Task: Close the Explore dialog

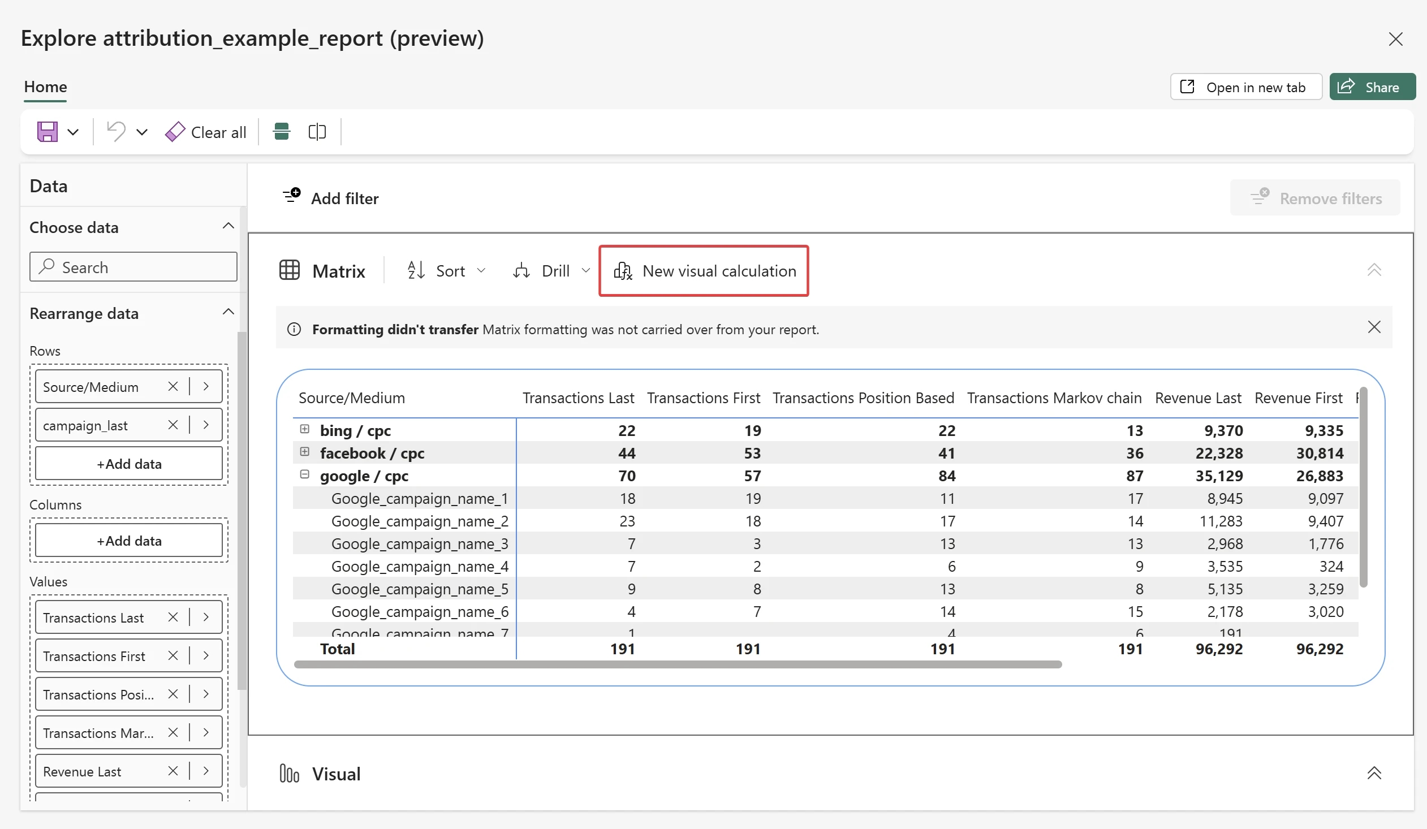Action: click(1395, 39)
